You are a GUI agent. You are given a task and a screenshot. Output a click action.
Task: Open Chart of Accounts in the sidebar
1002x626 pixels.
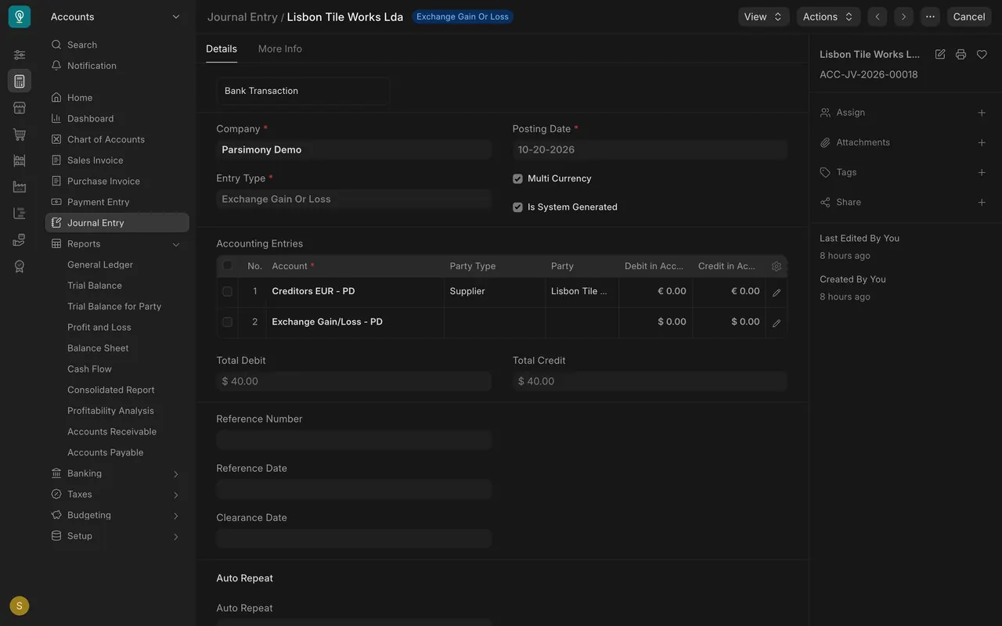[117, 139]
